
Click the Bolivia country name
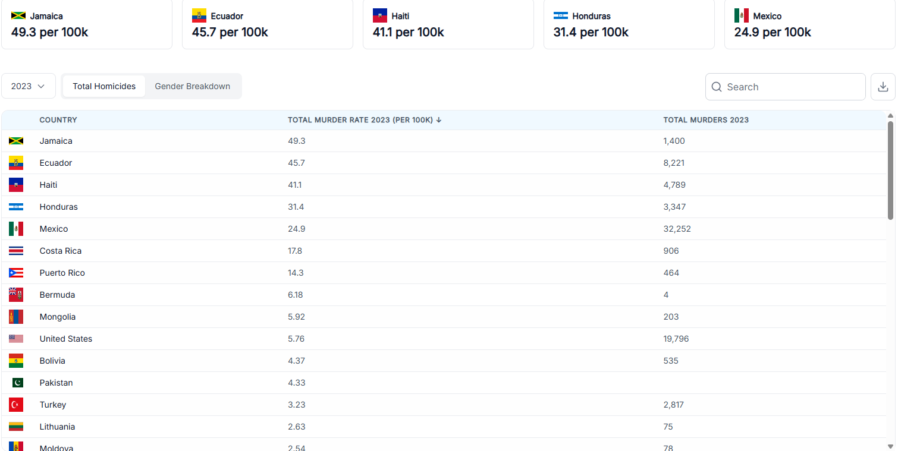pyautogui.click(x=52, y=361)
